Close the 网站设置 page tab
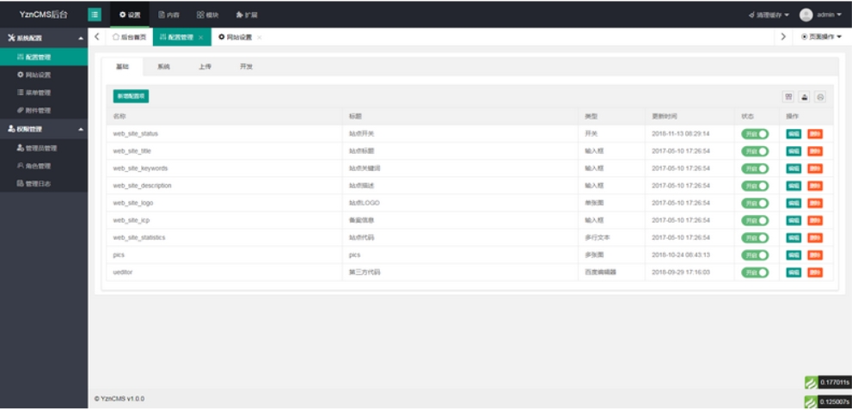 click(260, 38)
